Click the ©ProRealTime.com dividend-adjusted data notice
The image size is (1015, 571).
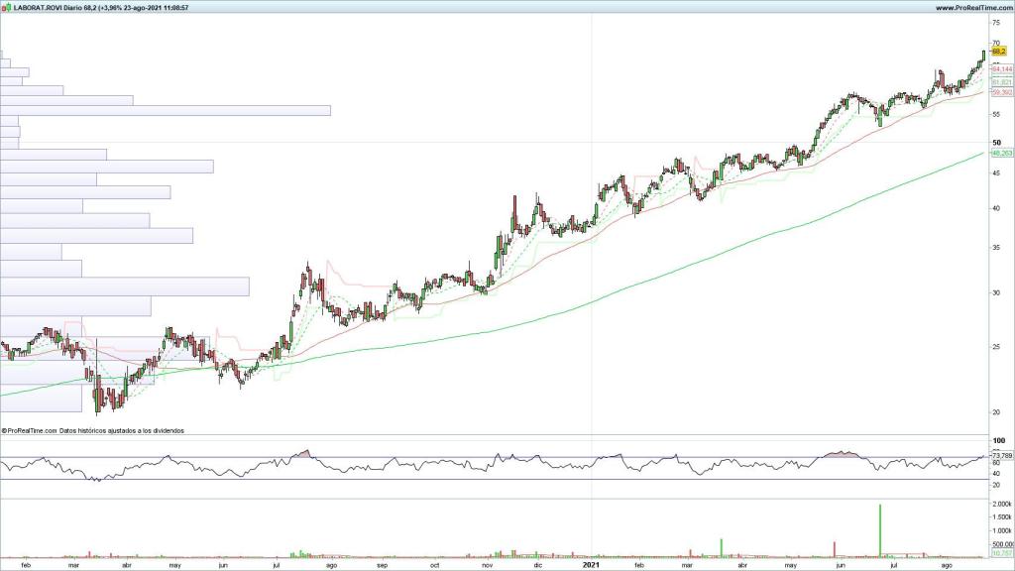click(x=93, y=431)
